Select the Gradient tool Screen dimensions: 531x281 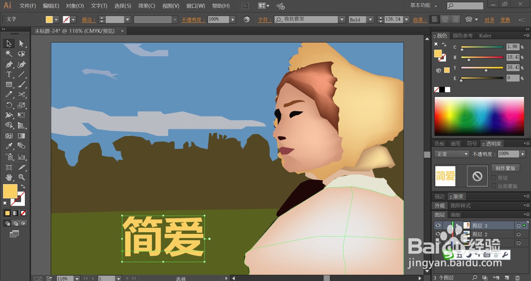click(x=22, y=136)
